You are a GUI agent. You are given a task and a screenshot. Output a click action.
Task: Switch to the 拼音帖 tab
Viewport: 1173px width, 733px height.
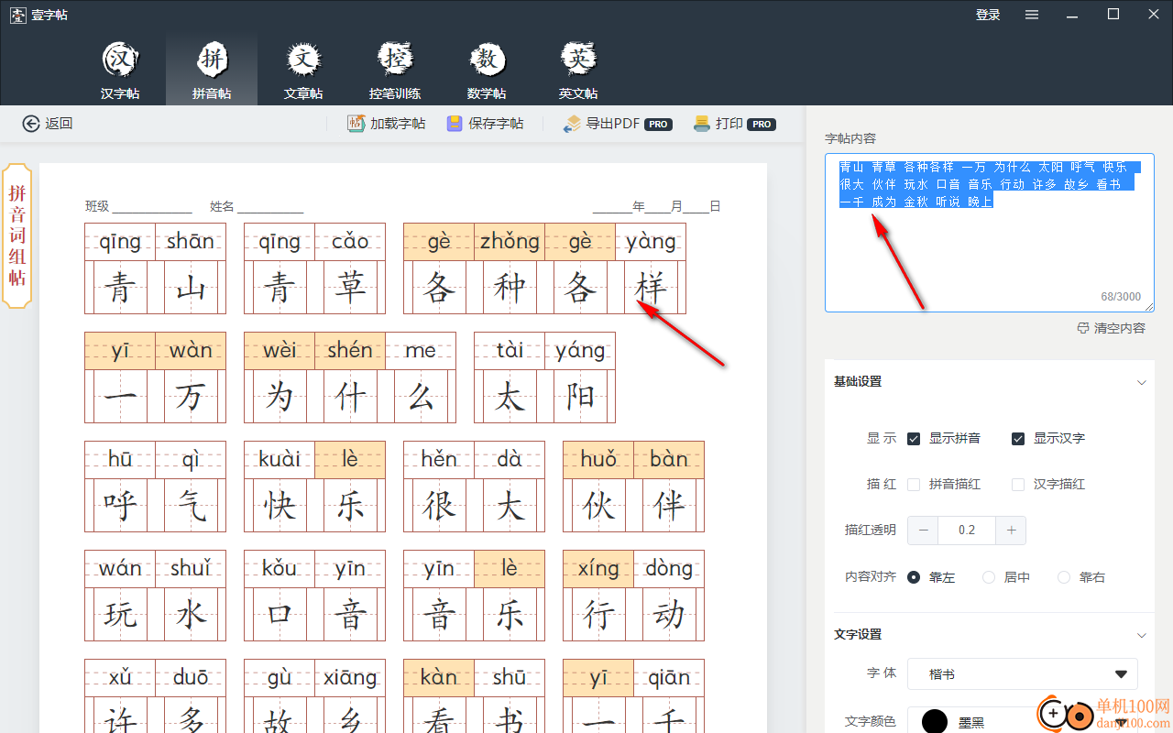coord(212,70)
